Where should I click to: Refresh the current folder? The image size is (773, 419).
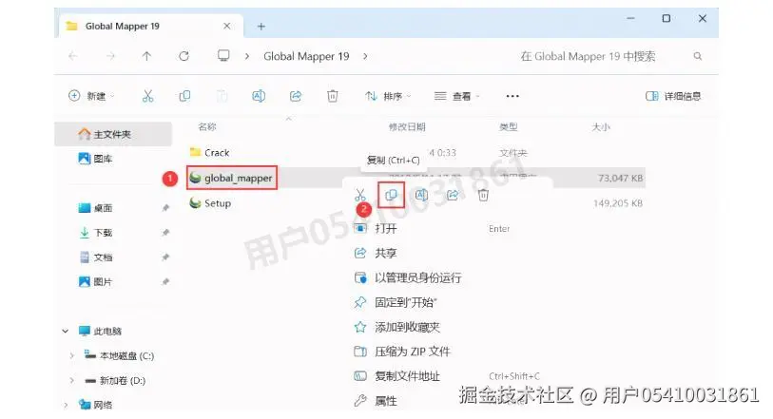(x=184, y=56)
